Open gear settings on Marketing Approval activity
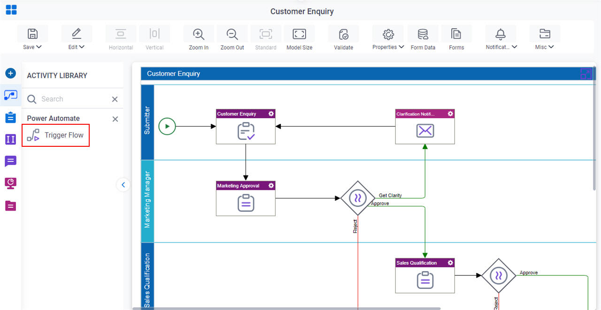Viewport: 601px width, 310px height. click(271, 186)
